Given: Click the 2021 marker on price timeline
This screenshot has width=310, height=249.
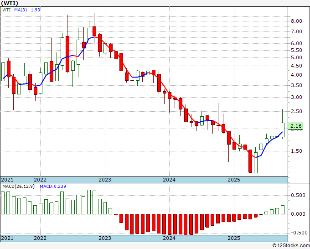Looking at the screenshot, I should pyautogui.click(x=7, y=180).
